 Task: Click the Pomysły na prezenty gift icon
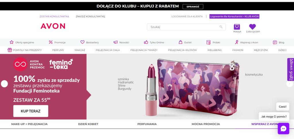[x=10, y=50]
